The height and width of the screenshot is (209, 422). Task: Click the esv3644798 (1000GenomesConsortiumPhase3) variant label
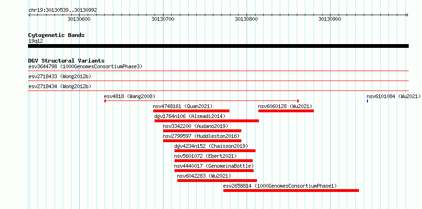(85, 66)
